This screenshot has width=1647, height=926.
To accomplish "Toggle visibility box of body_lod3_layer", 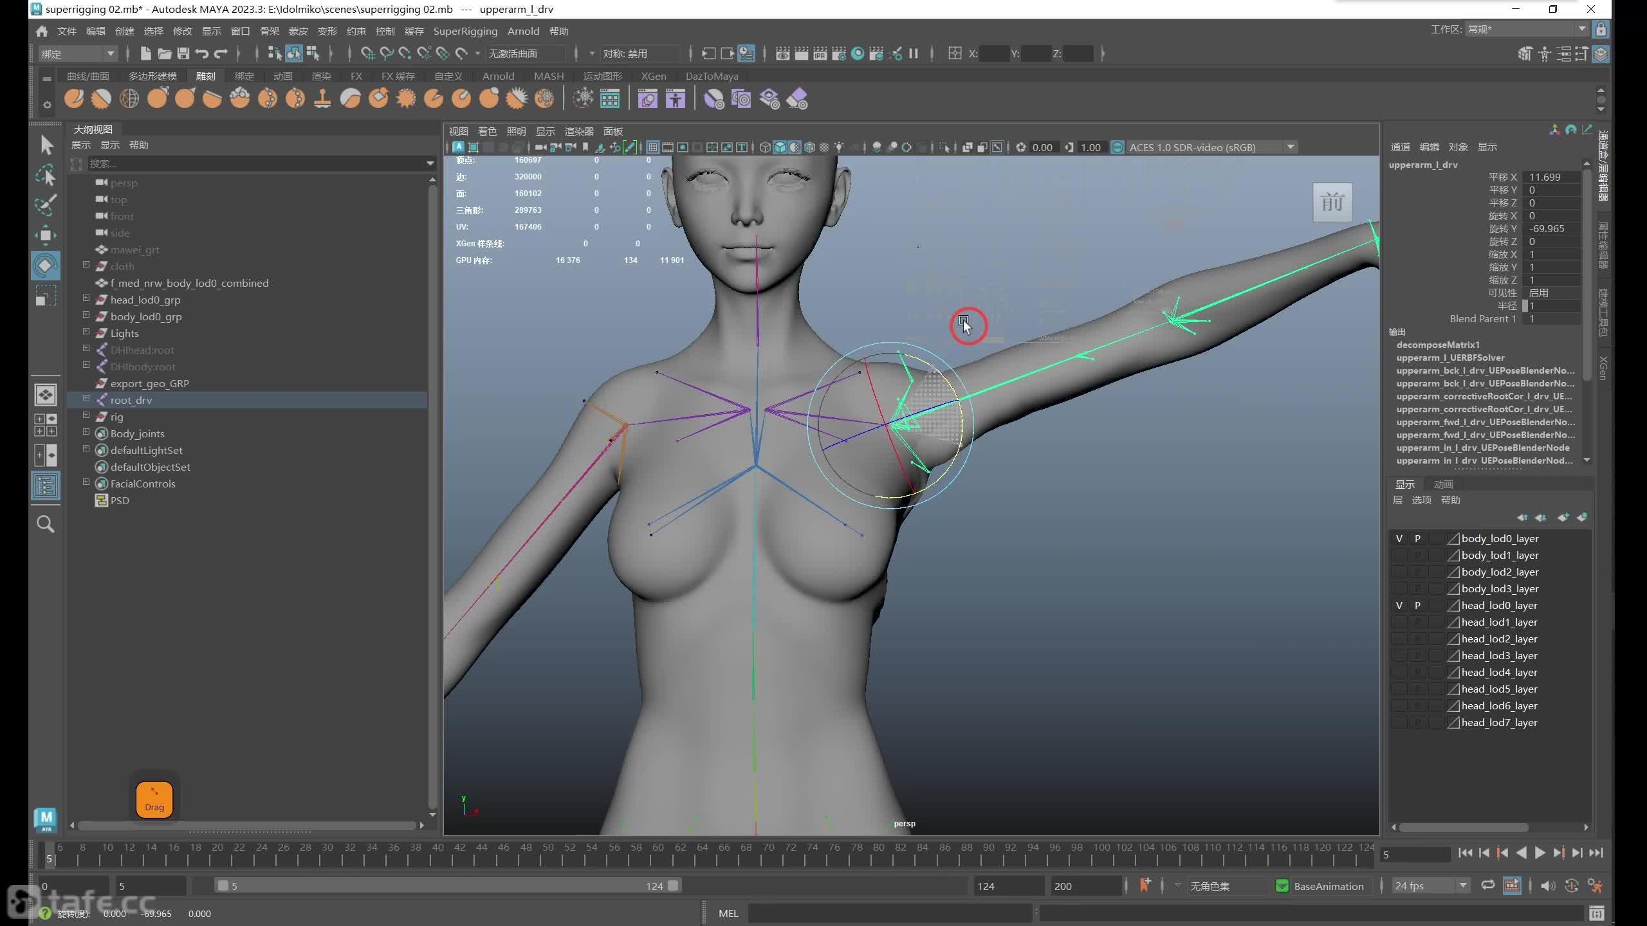I will (x=1399, y=589).
